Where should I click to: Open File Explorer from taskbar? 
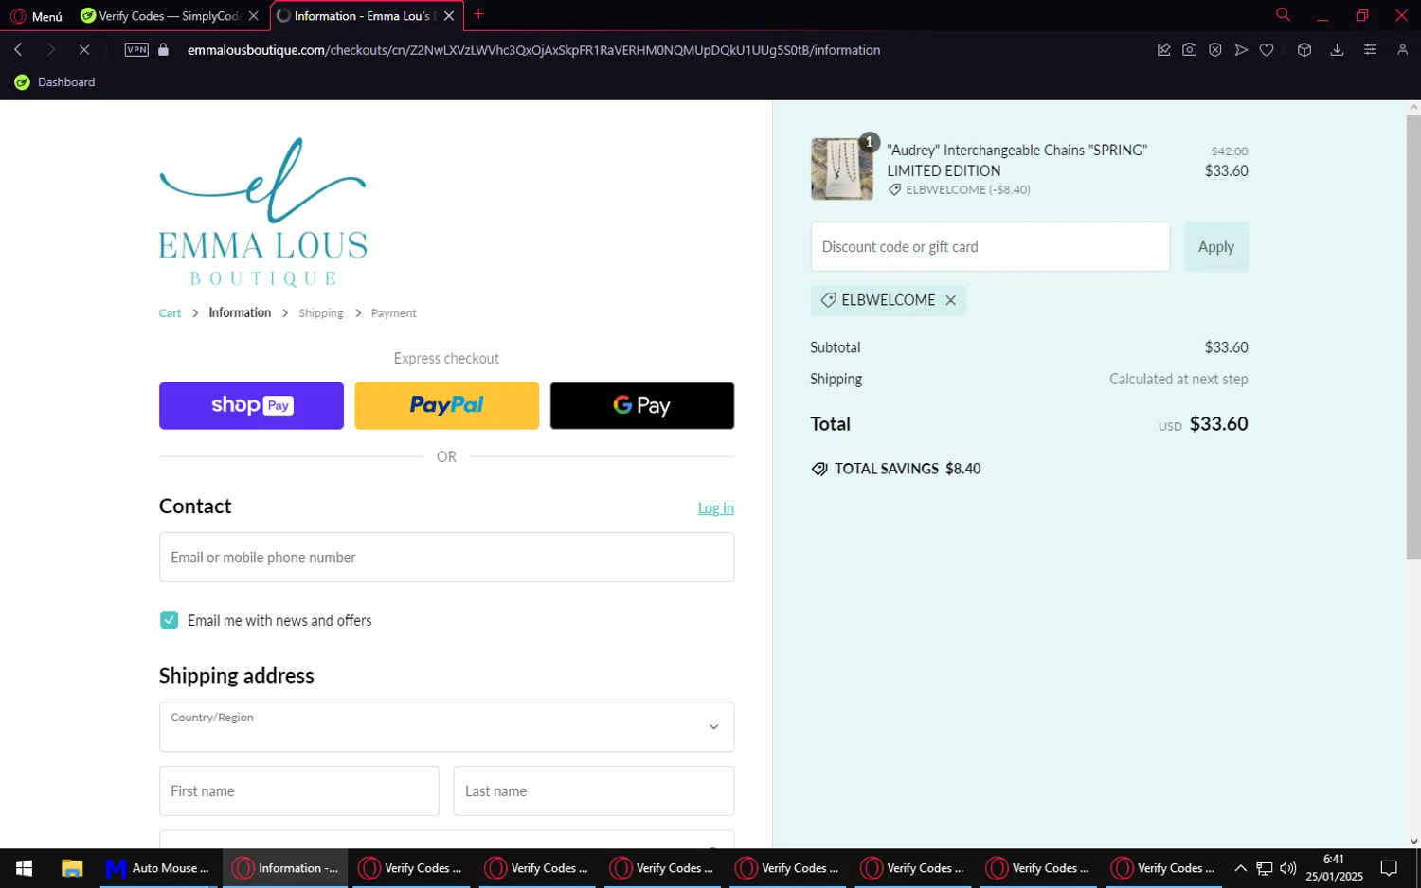pyautogui.click(x=72, y=868)
